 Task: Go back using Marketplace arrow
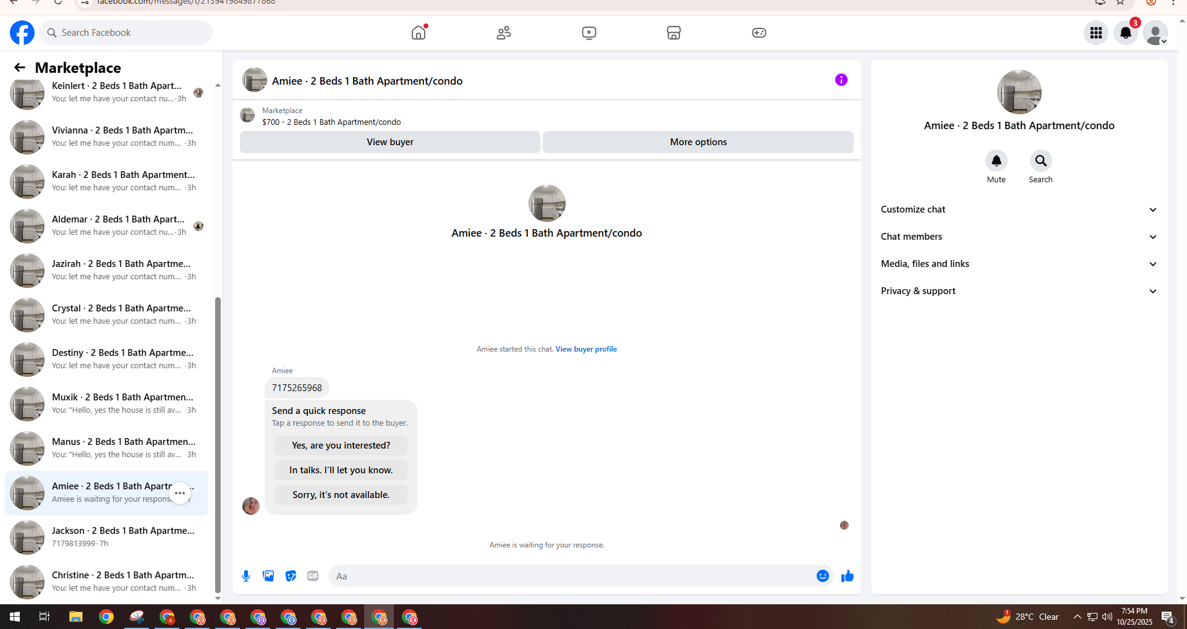pyautogui.click(x=20, y=67)
